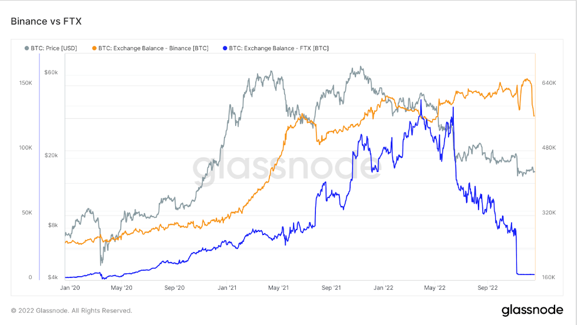The width and height of the screenshot is (577, 325).
Task: Click the $20k price axis label
Action: pos(51,155)
